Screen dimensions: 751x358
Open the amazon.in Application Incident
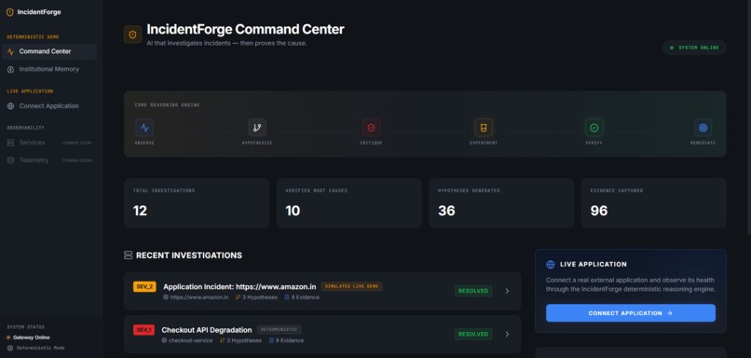(x=322, y=291)
